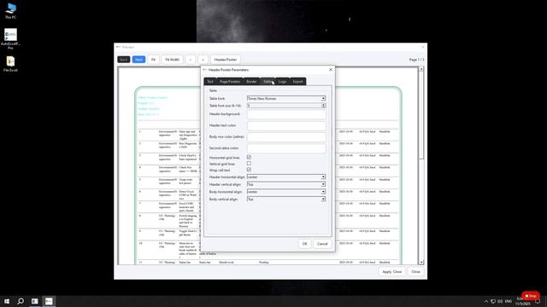The image size is (547, 307).
Task: Click the Header/Footer toolbar button
Action: tap(226, 60)
